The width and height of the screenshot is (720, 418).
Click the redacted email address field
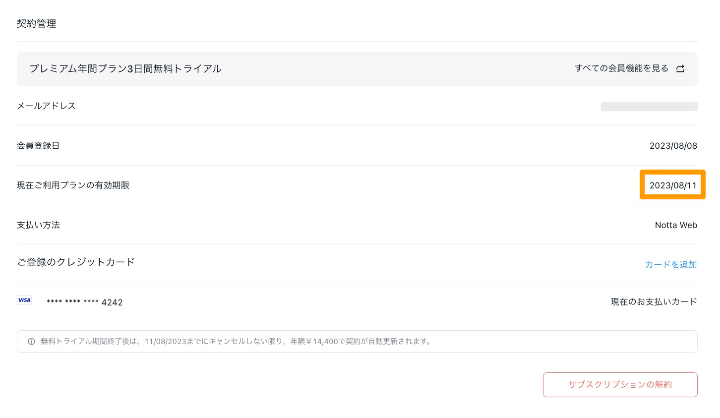649,106
